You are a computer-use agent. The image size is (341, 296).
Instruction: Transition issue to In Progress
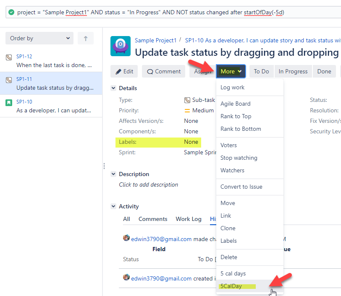293,71
